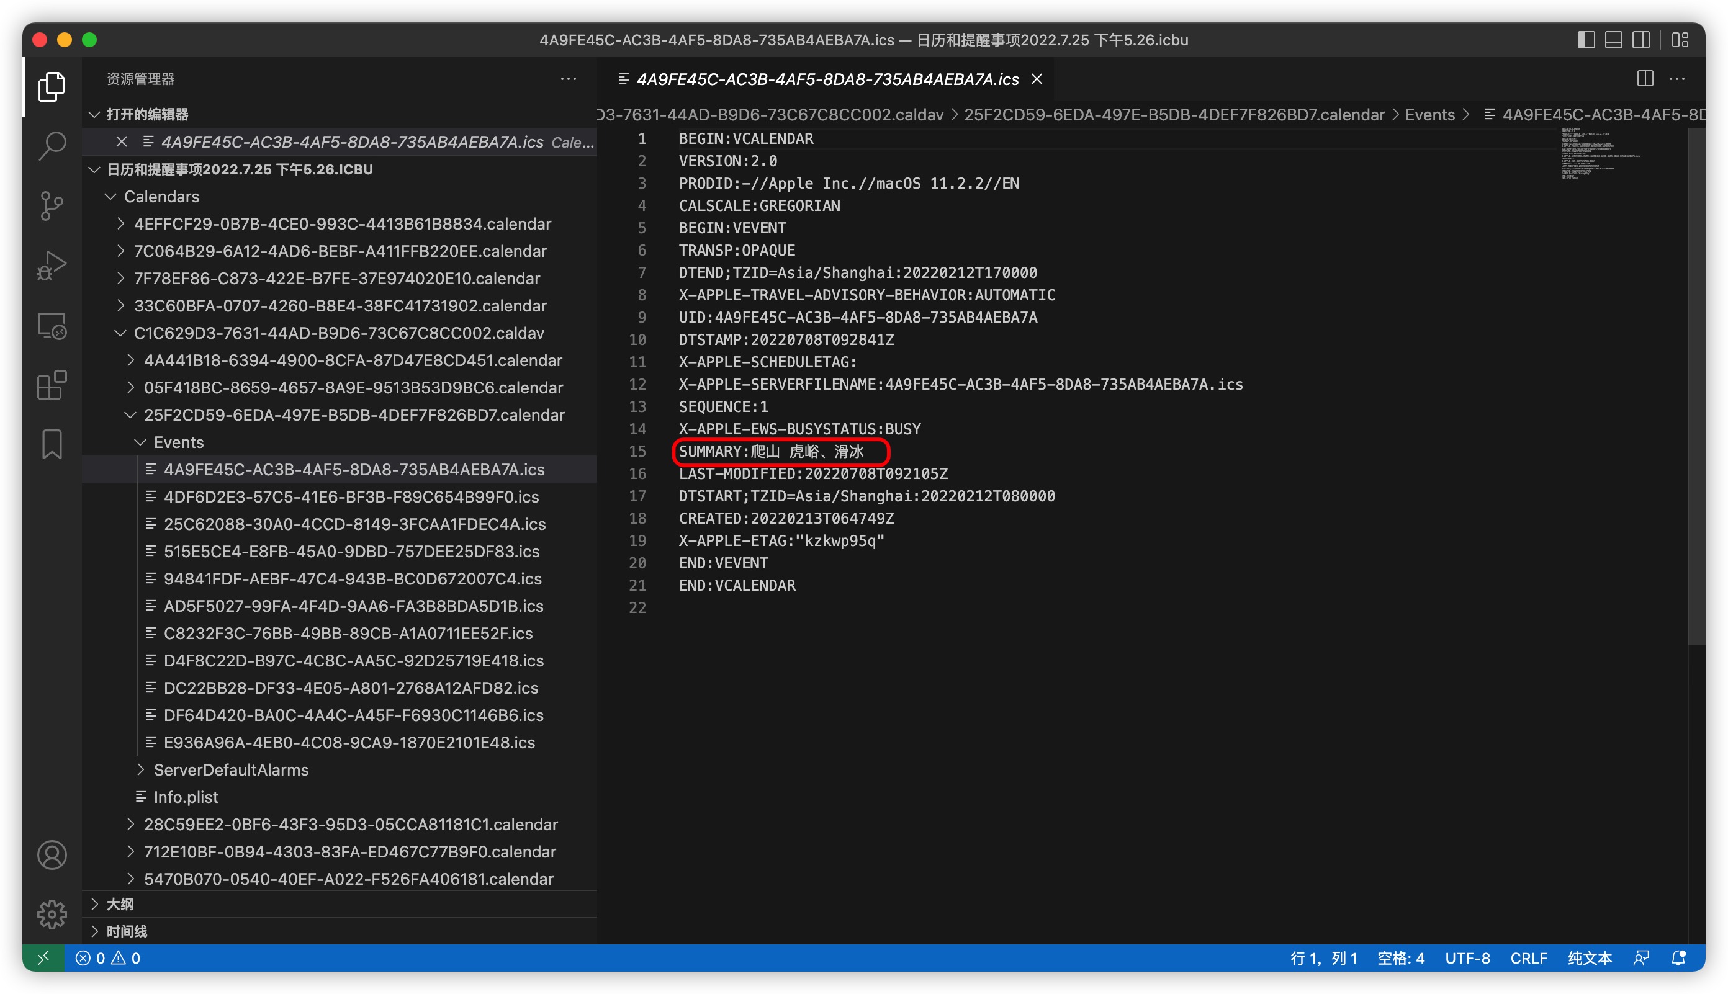Screen dimensions: 1728x994
Task: Open the Search view in activity bar
Action: [x=51, y=145]
